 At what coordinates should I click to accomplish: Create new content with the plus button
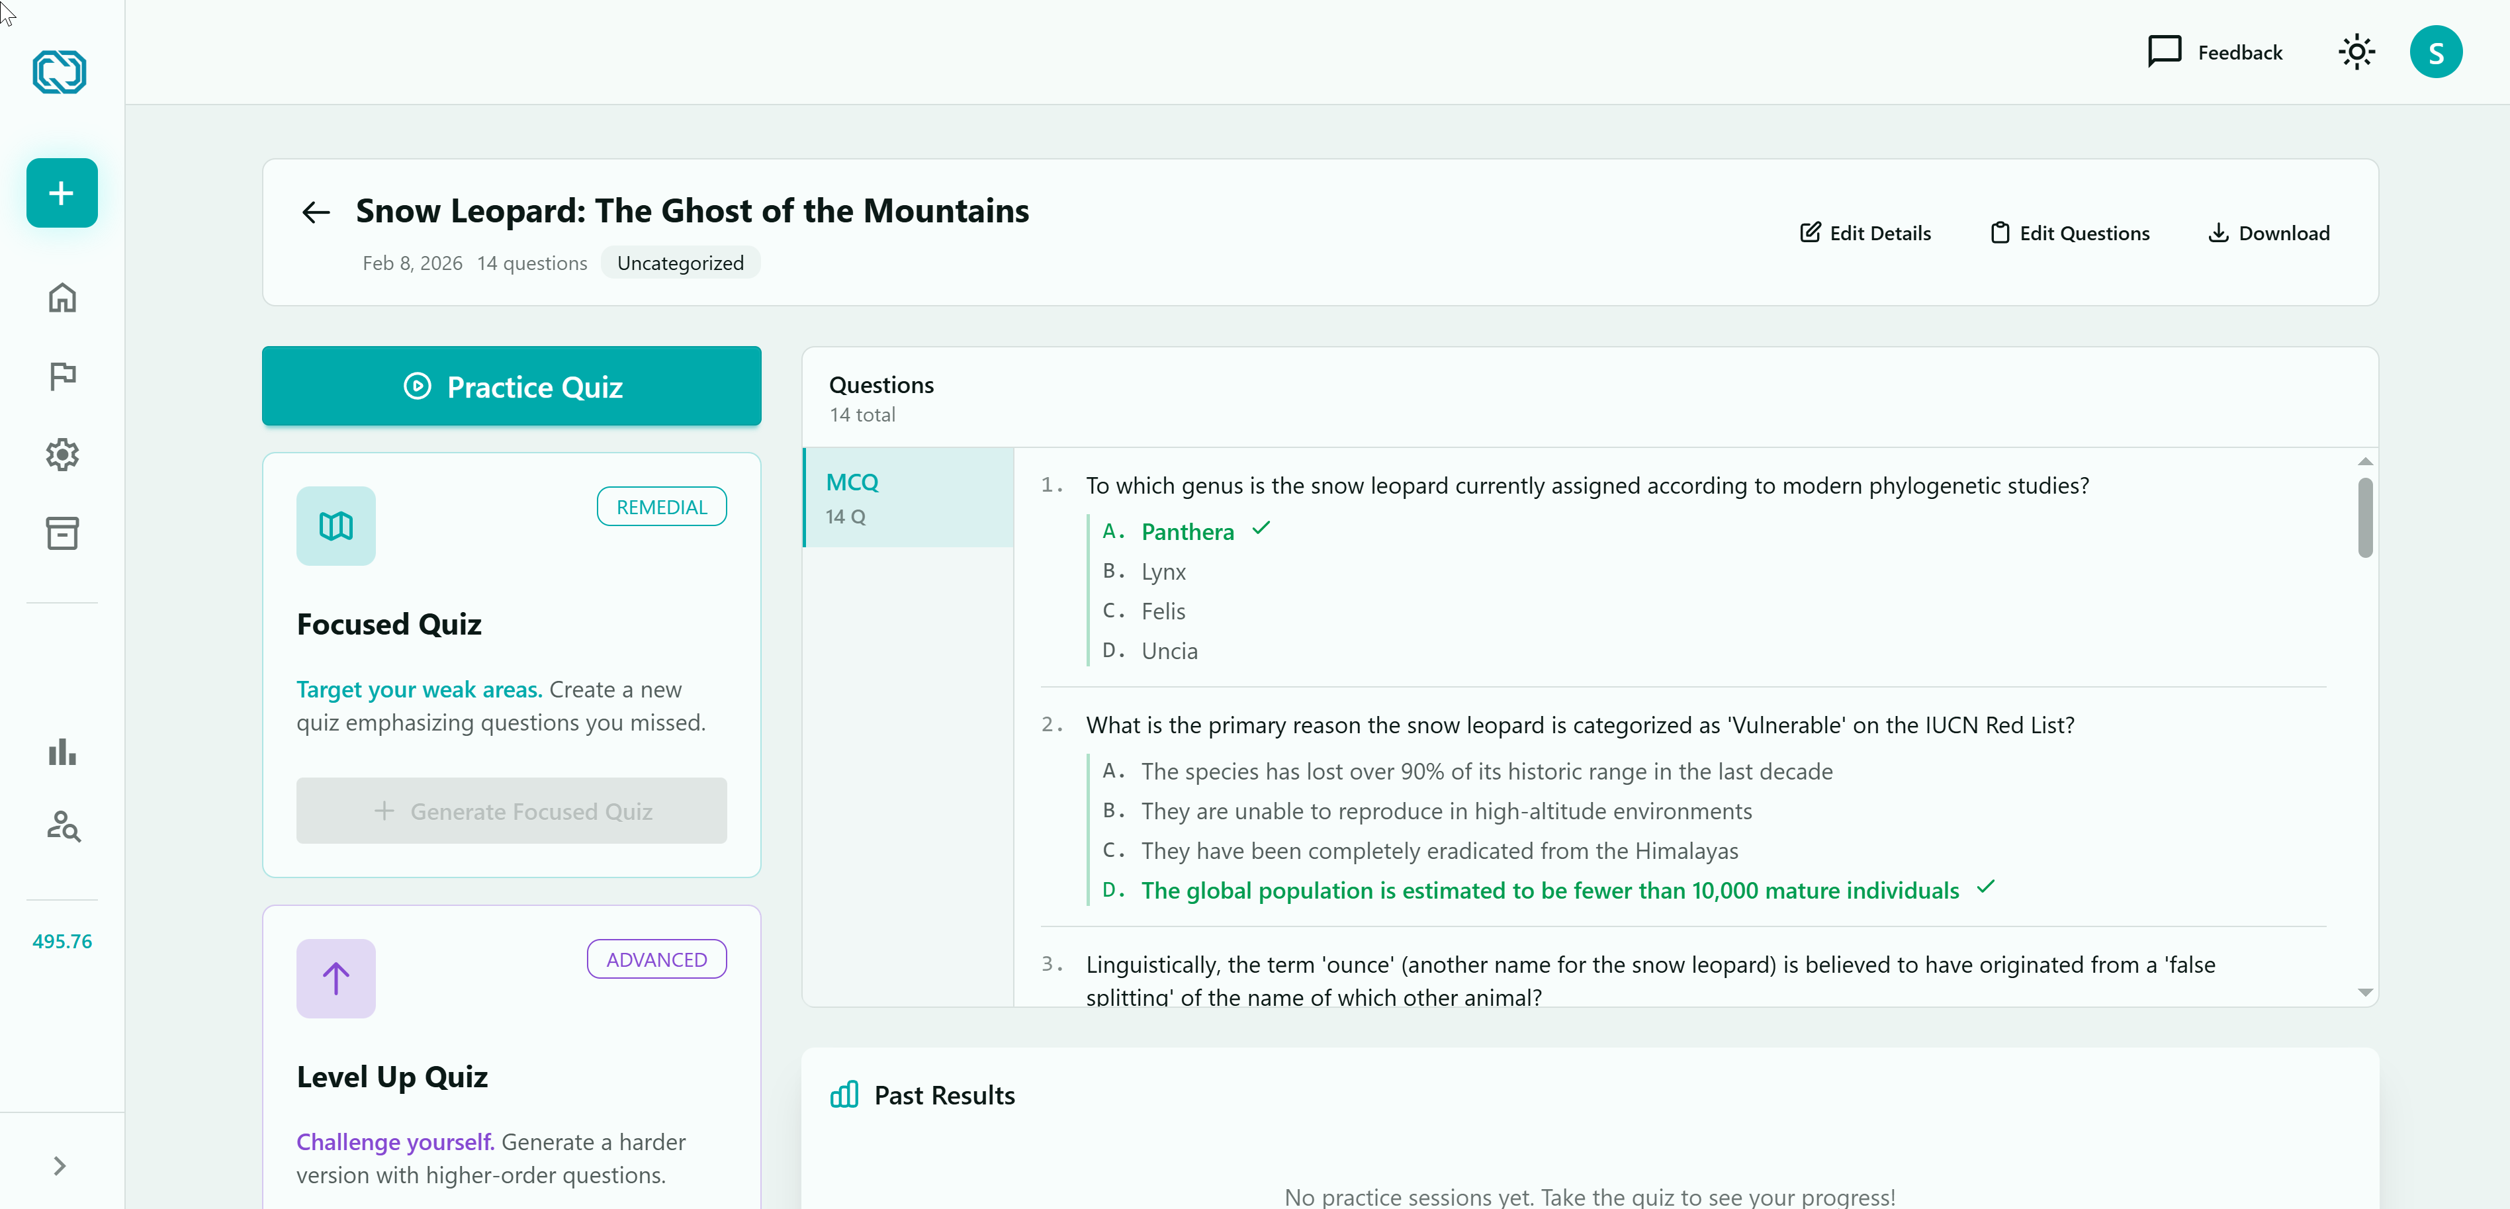point(60,192)
